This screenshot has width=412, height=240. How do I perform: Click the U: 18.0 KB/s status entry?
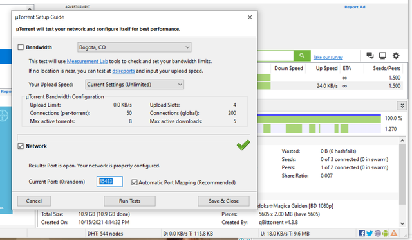[x=285, y=234]
